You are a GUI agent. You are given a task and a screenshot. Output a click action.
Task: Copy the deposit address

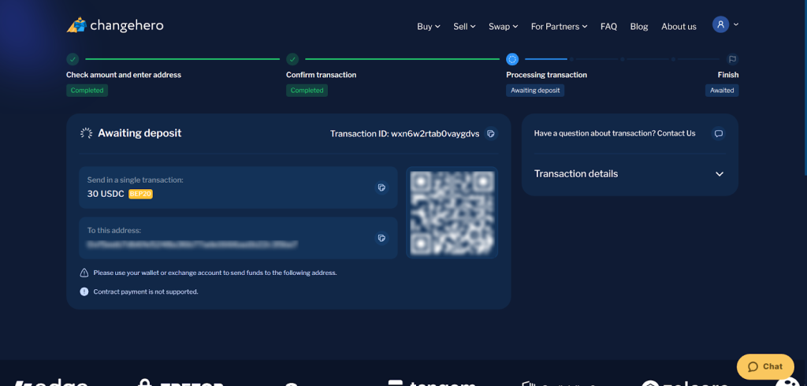tap(381, 238)
